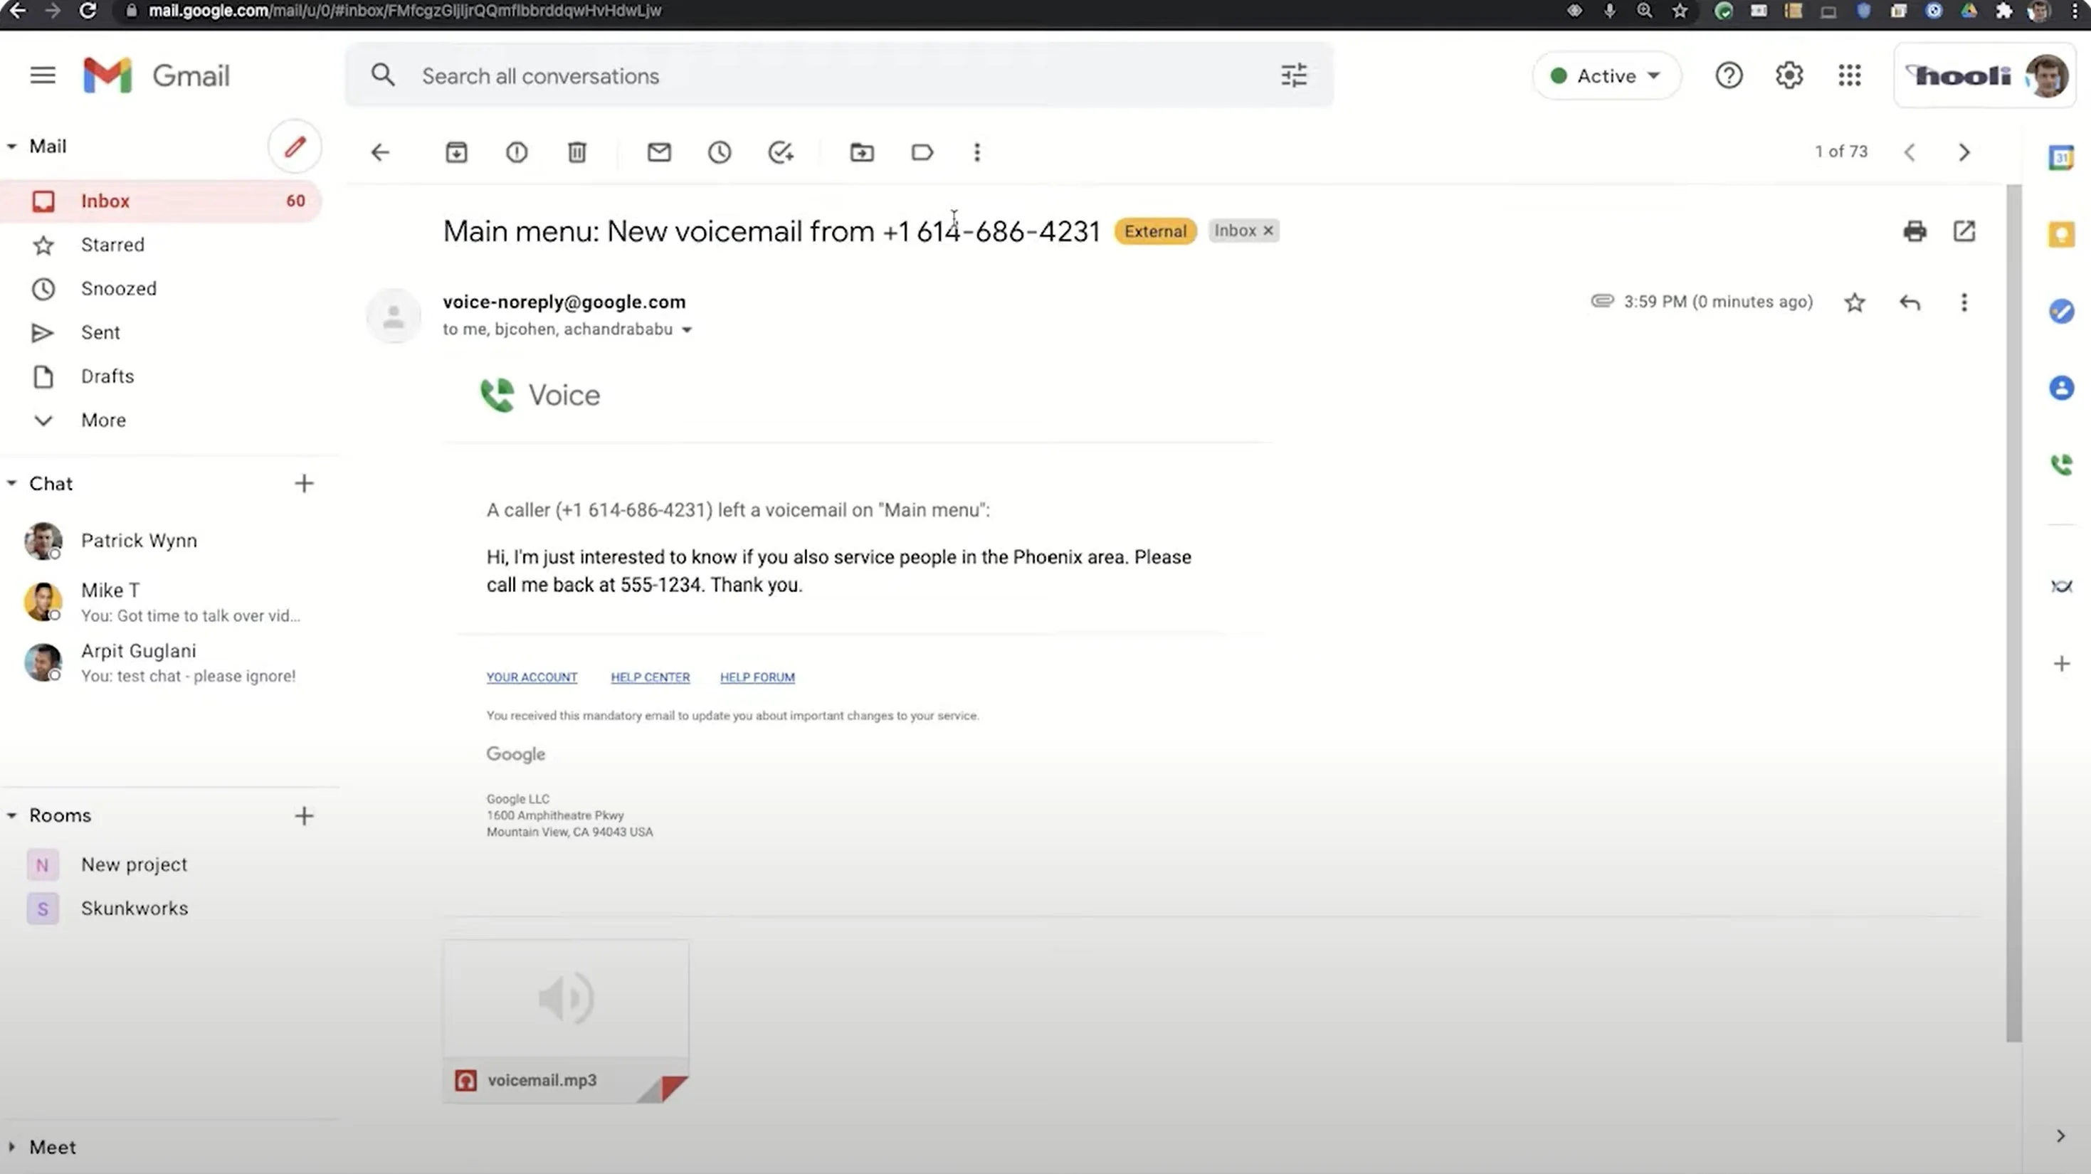This screenshot has width=2091, height=1174.
Task: Toggle Active status indicator
Action: 1606,75
